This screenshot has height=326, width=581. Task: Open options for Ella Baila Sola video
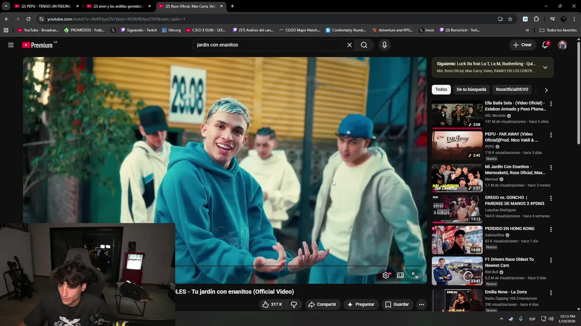click(x=551, y=104)
